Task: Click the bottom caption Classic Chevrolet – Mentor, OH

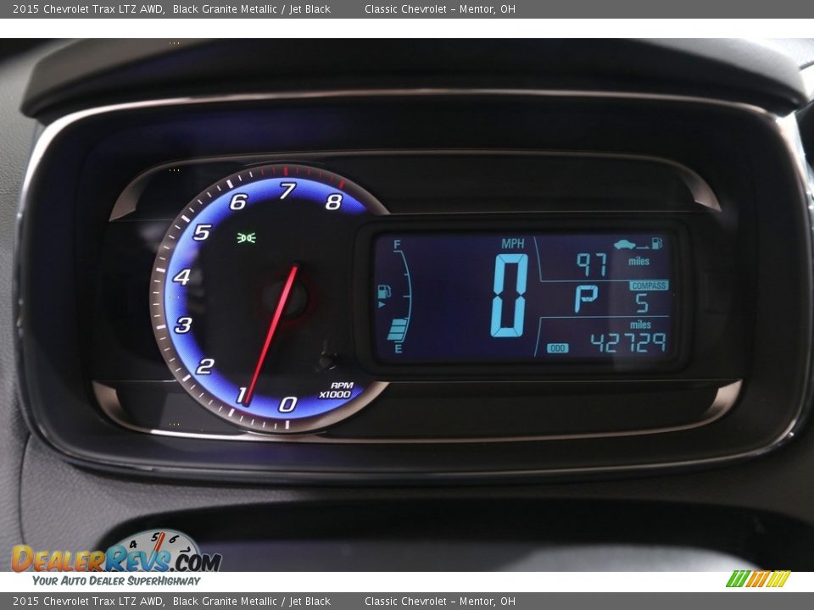Action: pos(440,602)
